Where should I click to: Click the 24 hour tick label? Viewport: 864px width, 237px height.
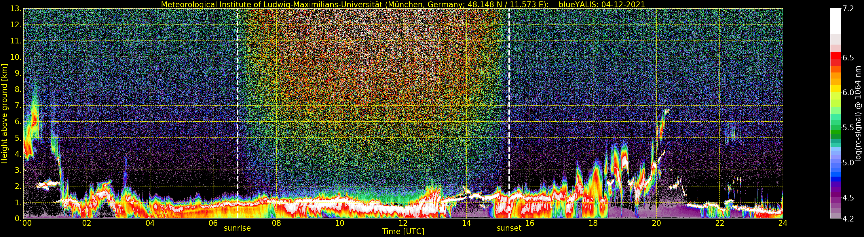[x=783, y=223]
